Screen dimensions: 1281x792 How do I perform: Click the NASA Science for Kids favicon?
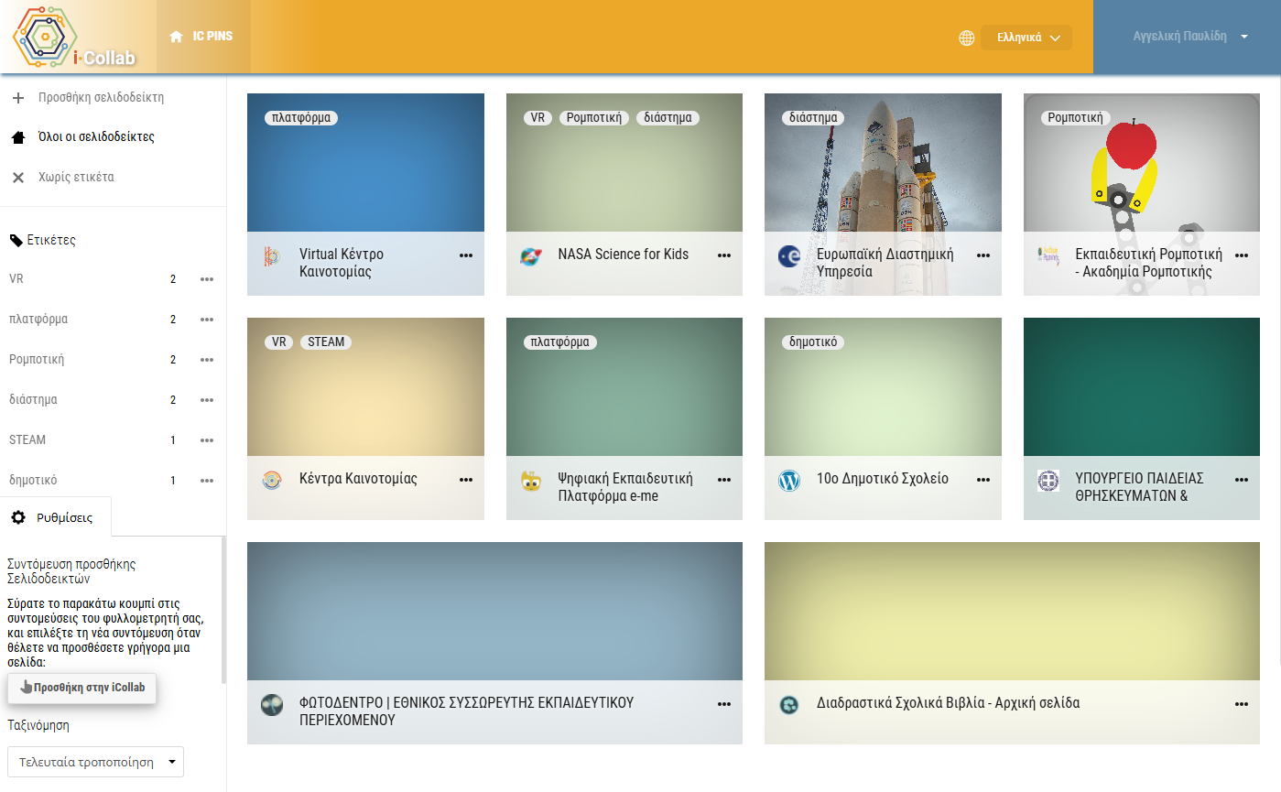pyautogui.click(x=530, y=256)
